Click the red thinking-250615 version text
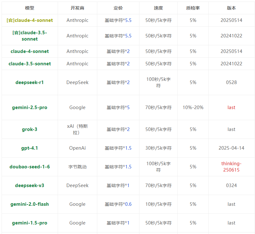 tap(231, 167)
